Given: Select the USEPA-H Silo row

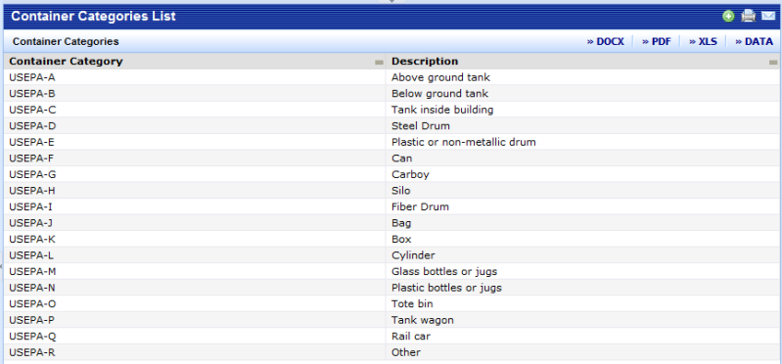Looking at the screenshot, I should 391,191.
